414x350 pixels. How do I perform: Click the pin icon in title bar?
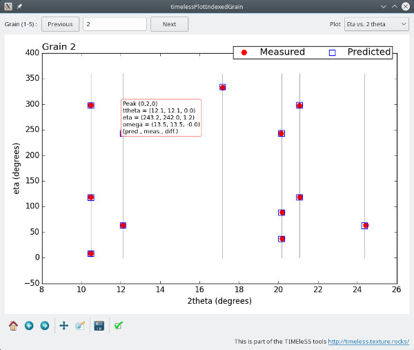(19, 6)
